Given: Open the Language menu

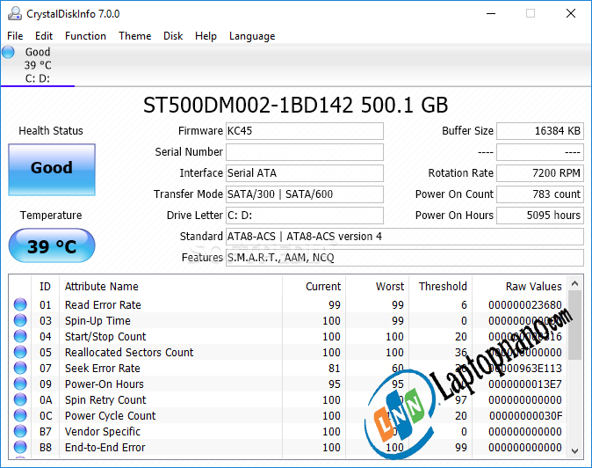Looking at the screenshot, I should (252, 36).
